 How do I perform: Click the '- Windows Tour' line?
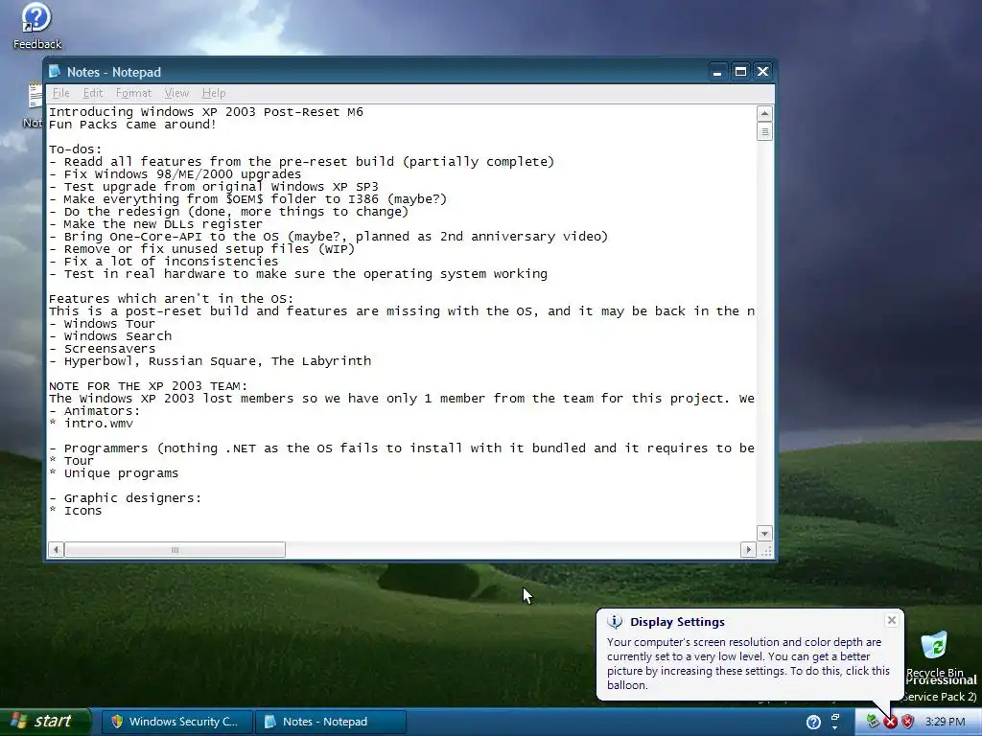pyautogui.click(x=102, y=324)
